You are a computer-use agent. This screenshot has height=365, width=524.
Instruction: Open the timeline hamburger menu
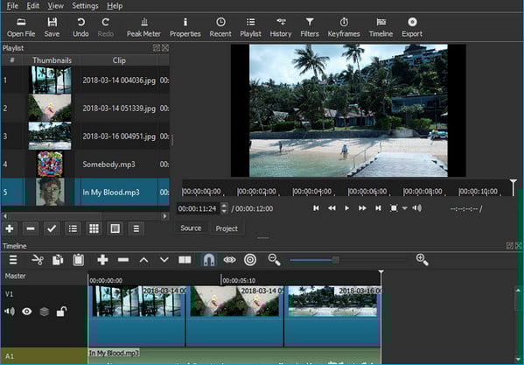click(13, 260)
